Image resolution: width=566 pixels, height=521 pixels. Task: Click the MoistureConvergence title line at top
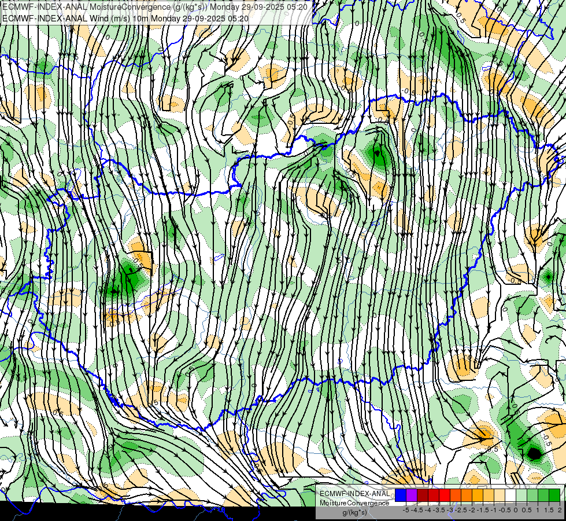click(x=155, y=7)
